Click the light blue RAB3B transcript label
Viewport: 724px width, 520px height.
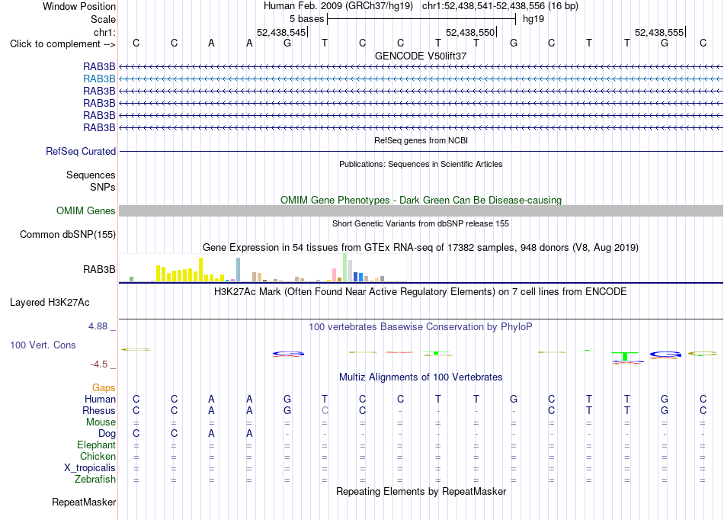[x=99, y=79]
